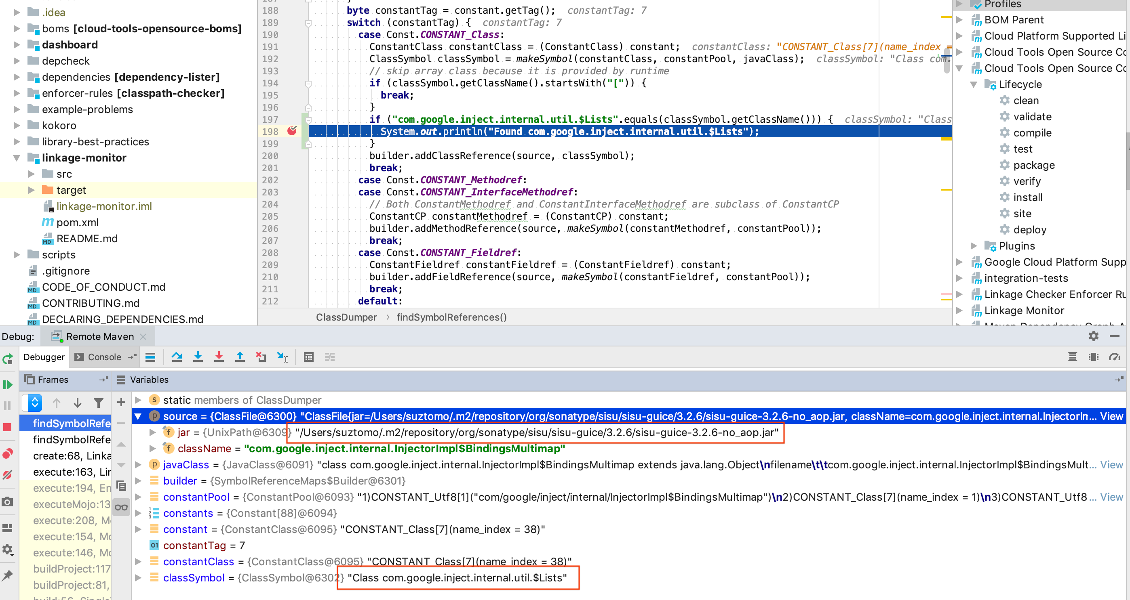Click the Step Out icon
This screenshot has width=1130, height=600.
[240, 357]
